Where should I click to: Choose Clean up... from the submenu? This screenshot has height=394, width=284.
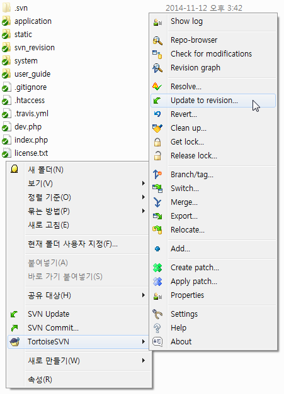213,128
